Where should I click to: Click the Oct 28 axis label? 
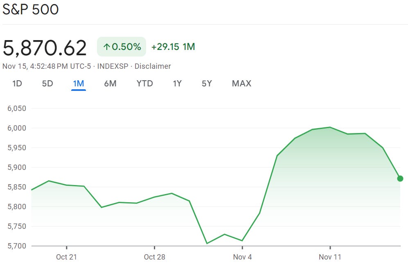click(x=155, y=257)
